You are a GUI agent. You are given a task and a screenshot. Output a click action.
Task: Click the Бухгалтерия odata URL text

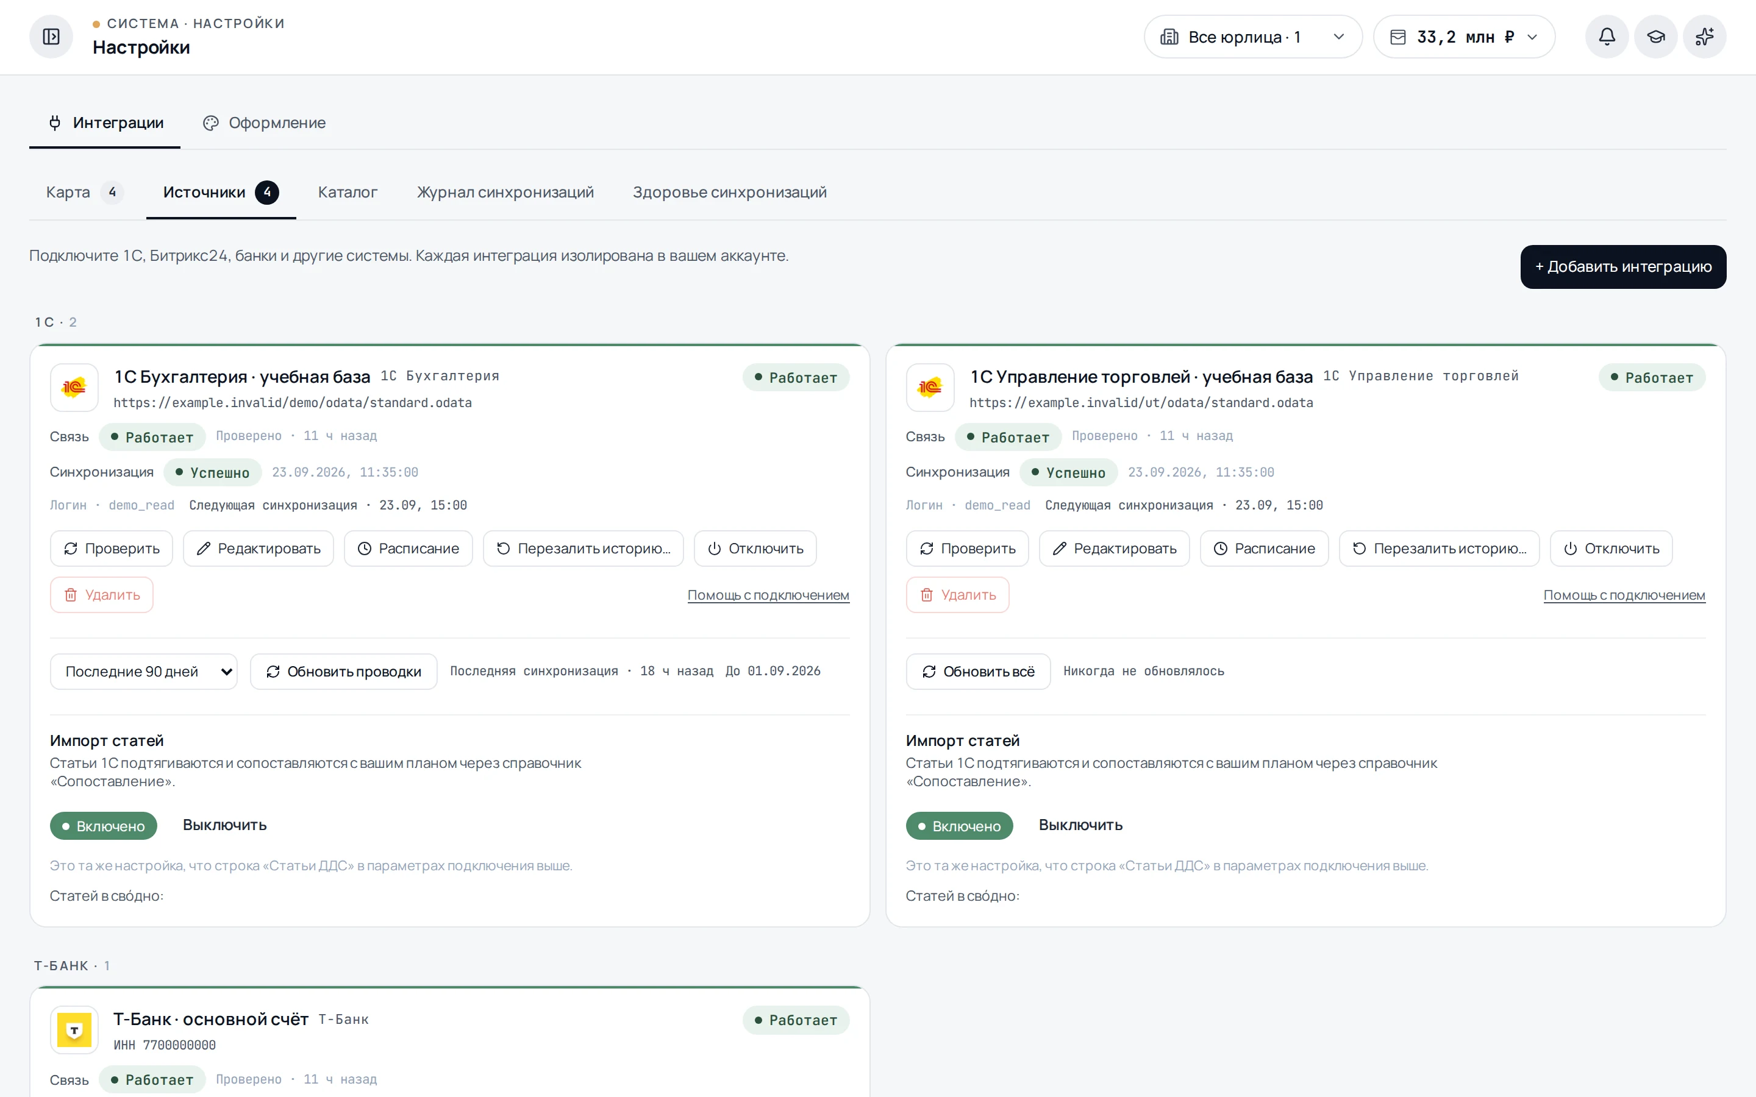pyautogui.click(x=293, y=403)
